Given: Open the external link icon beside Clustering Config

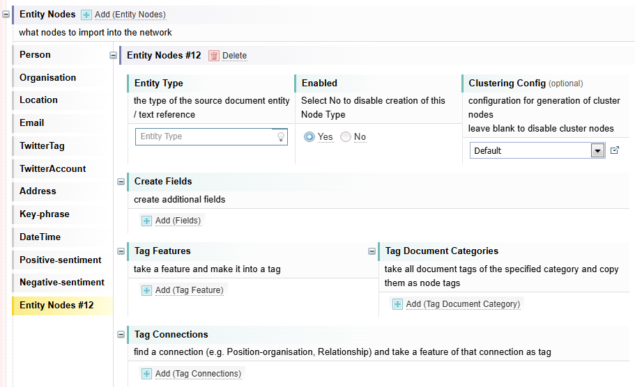Looking at the screenshot, I should click(x=614, y=150).
